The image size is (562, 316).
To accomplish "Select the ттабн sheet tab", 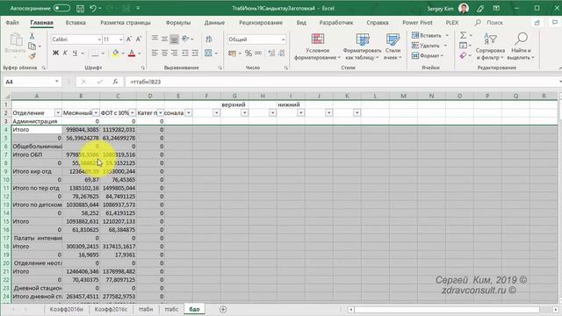I will click(146, 309).
